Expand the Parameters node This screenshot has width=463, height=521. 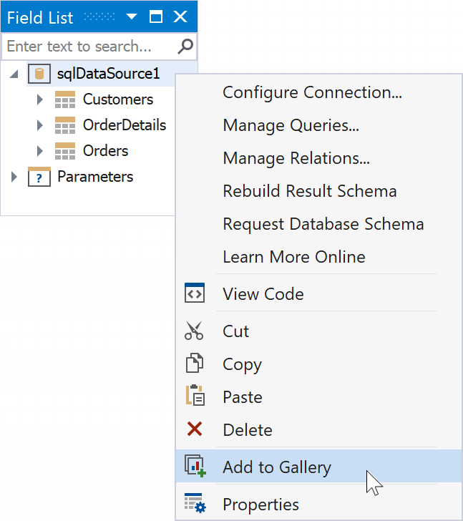[x=14, y=177]
